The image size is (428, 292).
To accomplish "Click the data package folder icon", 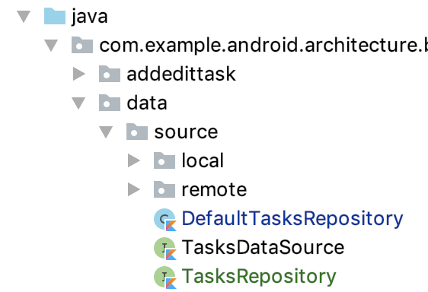I will 110,103.
